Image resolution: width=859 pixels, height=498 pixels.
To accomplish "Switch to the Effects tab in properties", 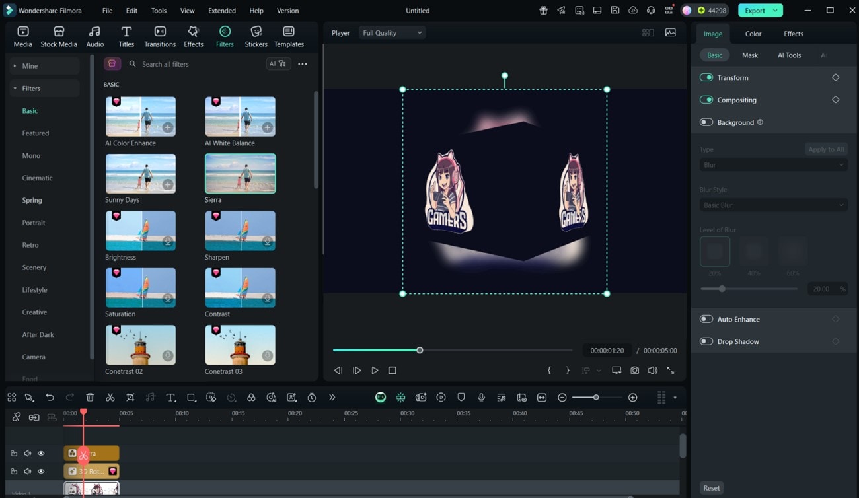I will [794, 34].
